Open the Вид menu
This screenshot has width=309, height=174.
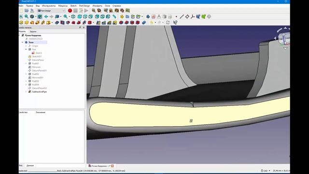pyautogui.click(x=38, y=6)
